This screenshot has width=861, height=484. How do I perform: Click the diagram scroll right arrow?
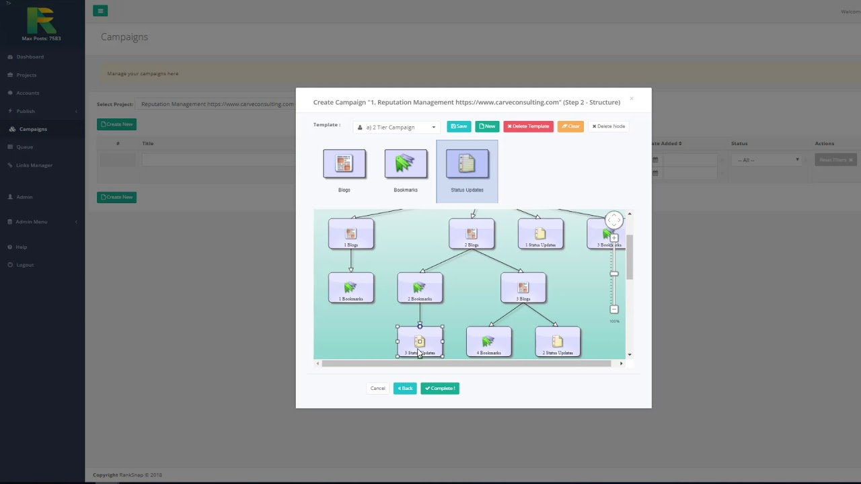click(621, 364)
